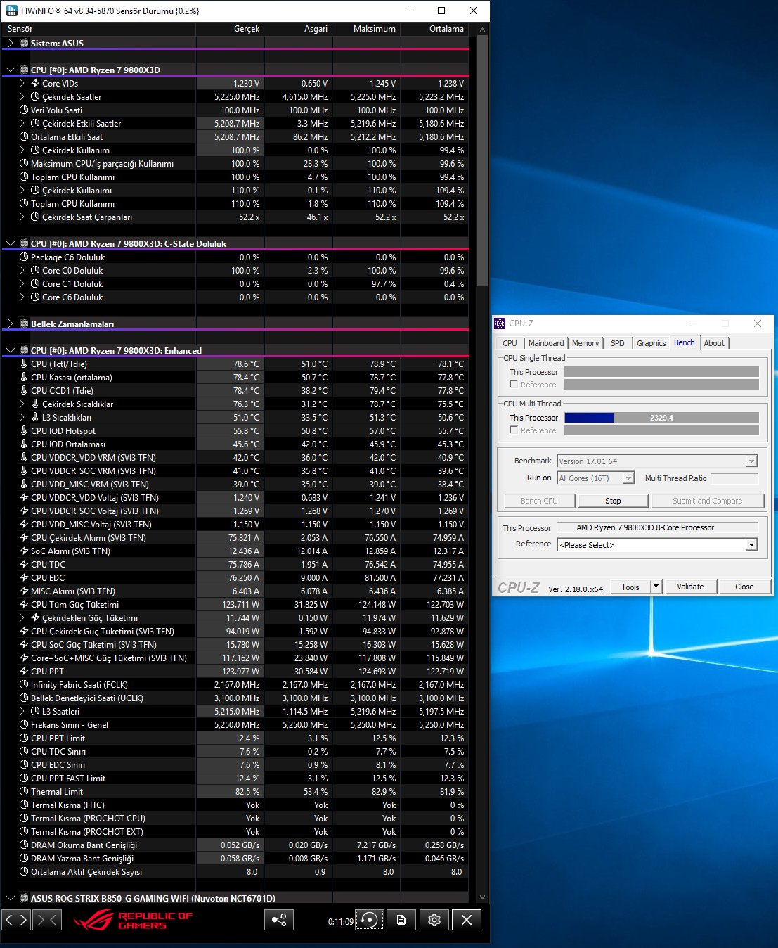Viewport: 778px width, 948px height.
Task: Switch to the About tab in CPU-Z
Action: [714, 343]
